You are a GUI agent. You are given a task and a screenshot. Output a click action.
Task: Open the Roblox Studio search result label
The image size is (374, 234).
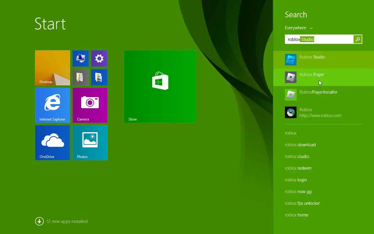(312, 57)
